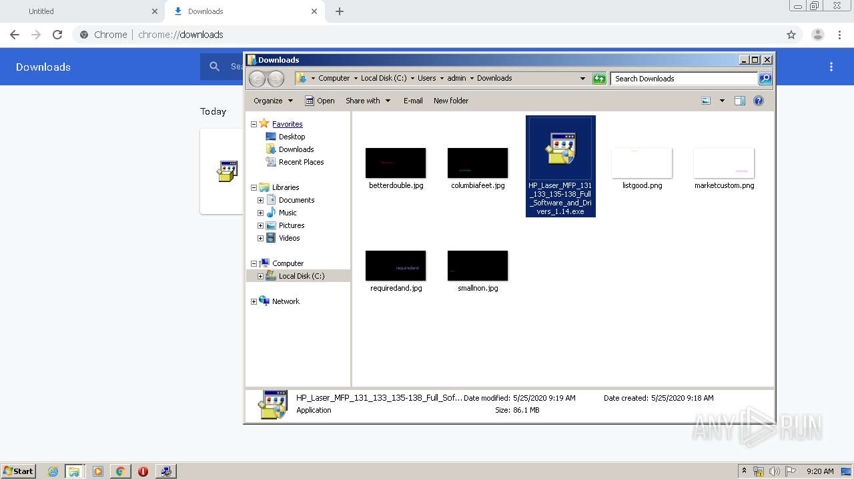This screenshot has width=854, height=480.
Task: Select columbiafeet.jpg thumbnail
Action: coord(478,163)
